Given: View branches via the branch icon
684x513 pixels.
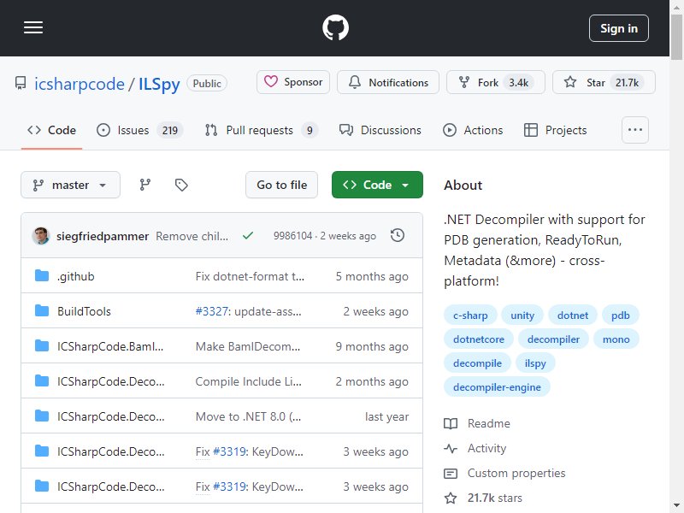Looking at the screenshot, I should (x=145, y=185).
